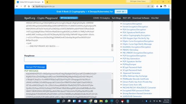The image size is (186, 104).
Task: Open Mail app from the taskbar
Action: [85, 101]
